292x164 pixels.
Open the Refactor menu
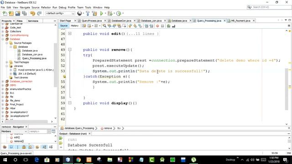(x=46, y=7)
